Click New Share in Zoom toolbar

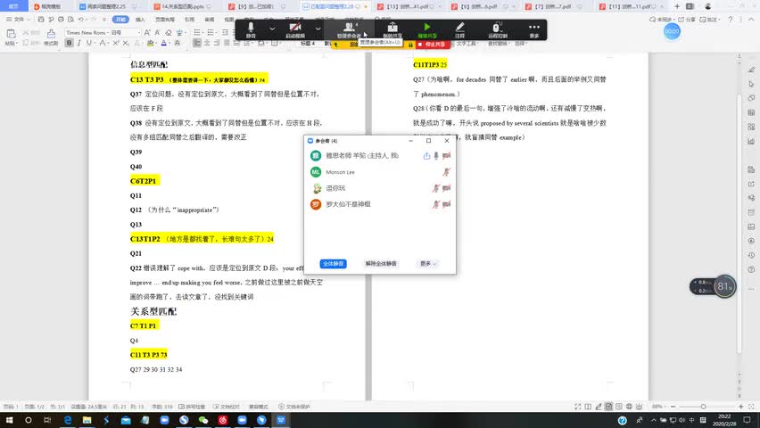click(x=392, y=29)
